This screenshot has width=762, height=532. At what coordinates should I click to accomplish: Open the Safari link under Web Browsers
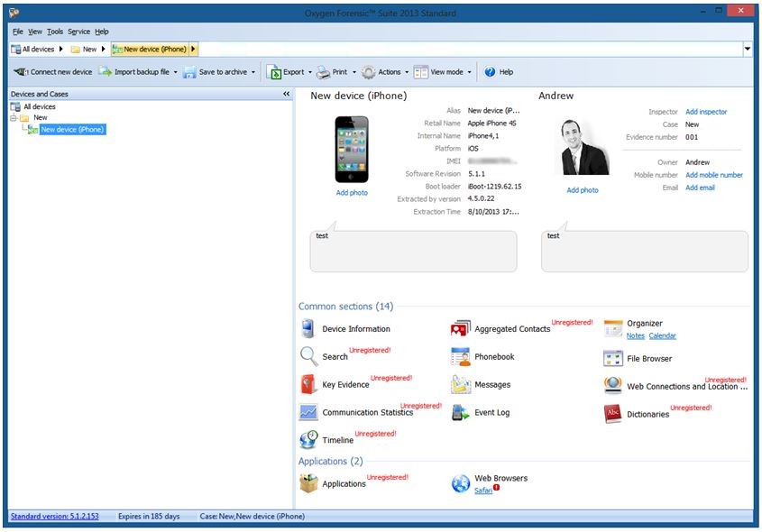coord(483,491)
